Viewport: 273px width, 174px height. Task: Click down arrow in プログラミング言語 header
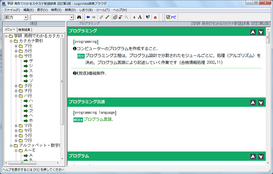pyautogui.click(x=261, y=103)
